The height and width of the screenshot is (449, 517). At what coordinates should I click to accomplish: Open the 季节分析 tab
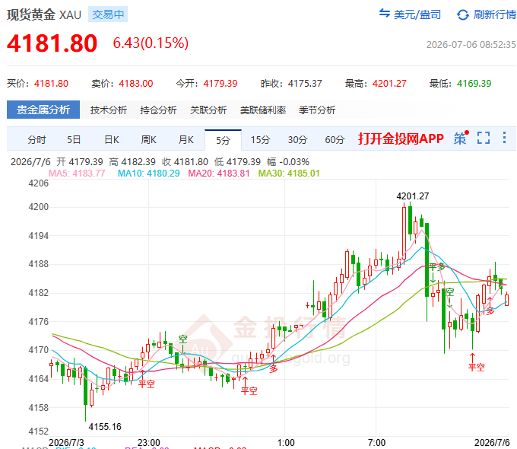tap(317, 110)
